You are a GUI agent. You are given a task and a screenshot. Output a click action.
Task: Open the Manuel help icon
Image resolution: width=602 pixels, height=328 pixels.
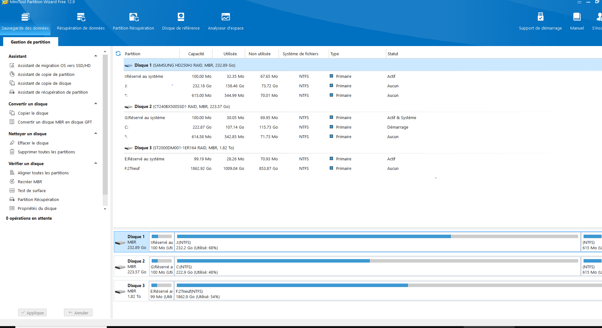577,21
